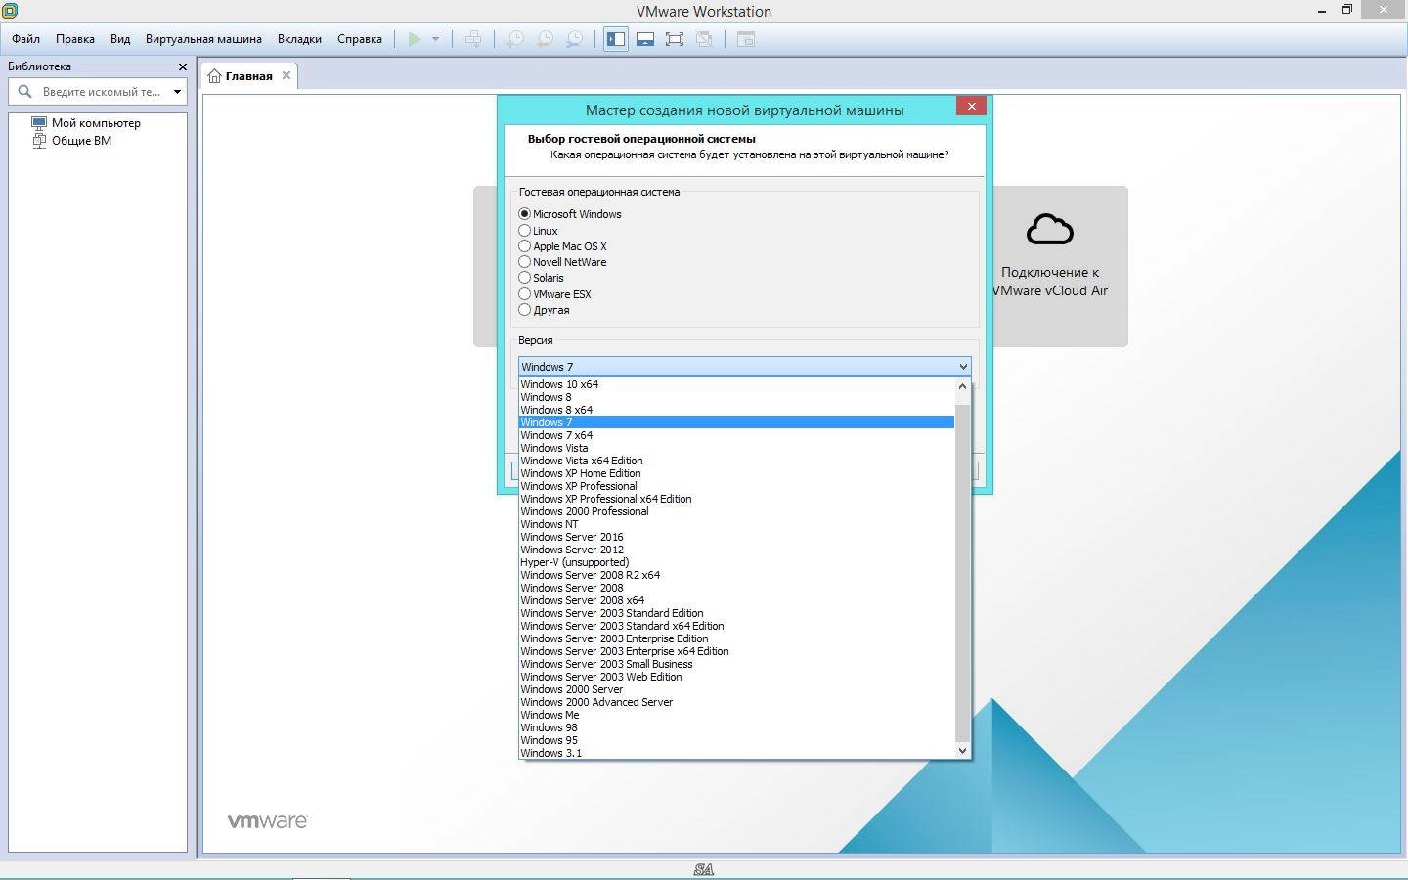Screen dimensions: 1408x880
Task: Select Общие ВМ in library tree
Action: [81, 141]
